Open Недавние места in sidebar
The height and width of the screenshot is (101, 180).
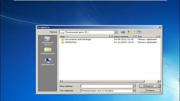48,41
